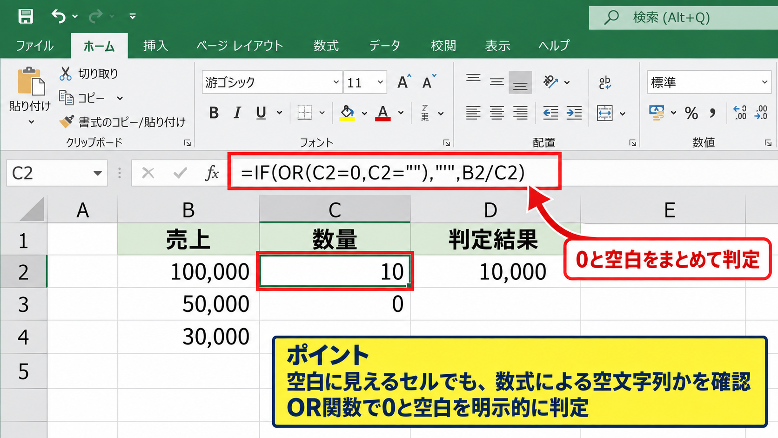Increase decimal places
Viewport: 778px width, 438px height.
(x=739, y=113)
